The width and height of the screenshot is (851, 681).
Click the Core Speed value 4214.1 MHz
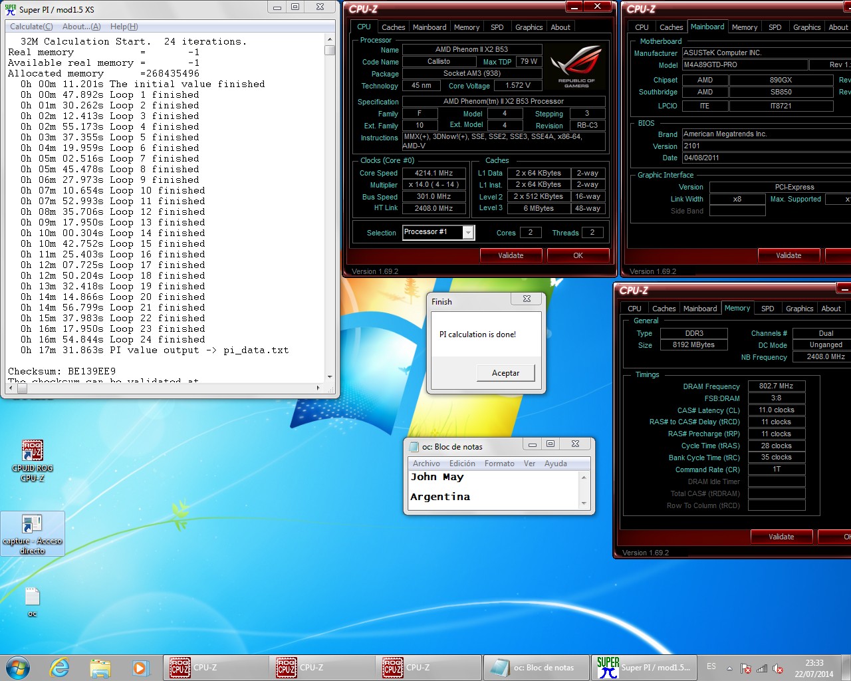tap(433, 173)
